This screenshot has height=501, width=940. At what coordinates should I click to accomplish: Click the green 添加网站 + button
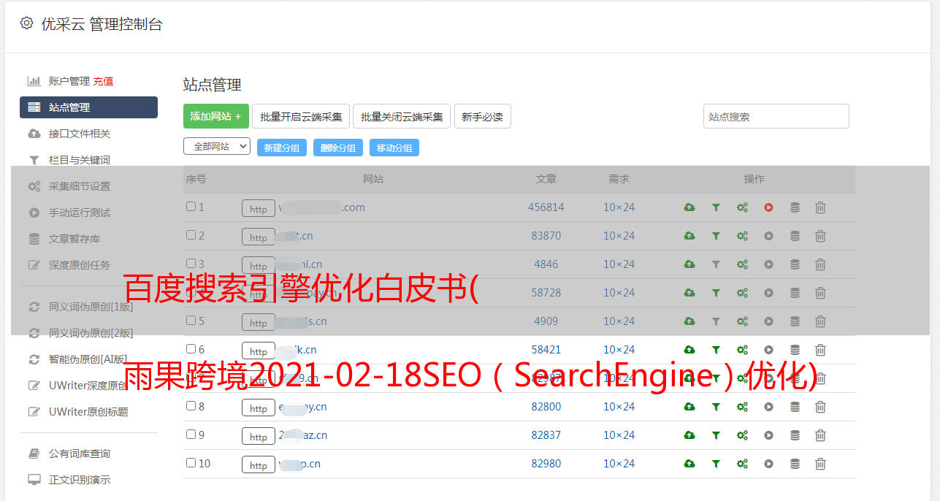tap(216, 116)
